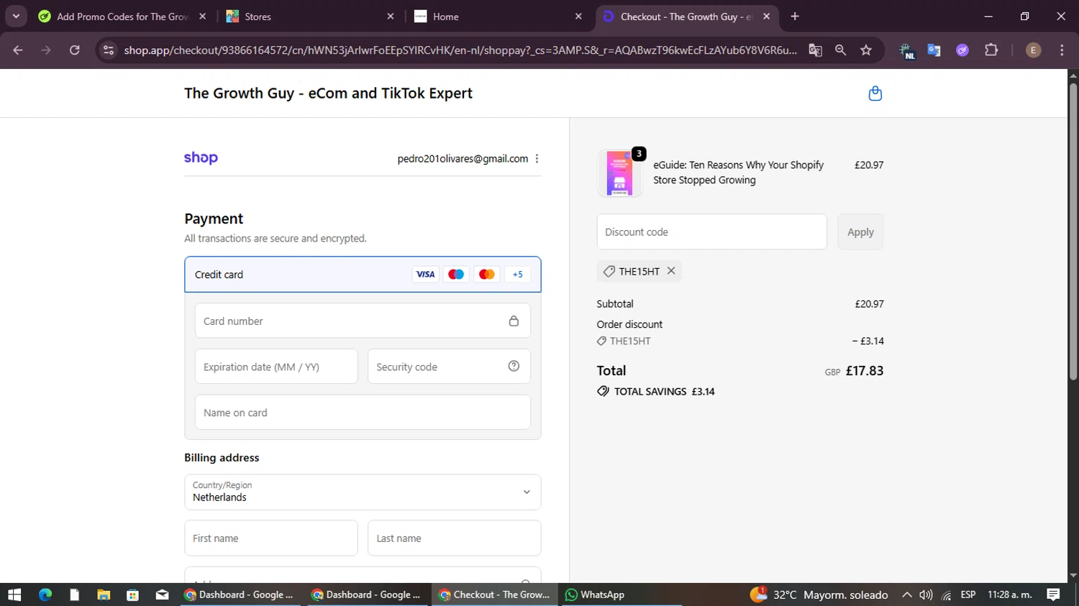1079x606 pixels.
Task: Open a new browser tab
Action: click(795, 17)
